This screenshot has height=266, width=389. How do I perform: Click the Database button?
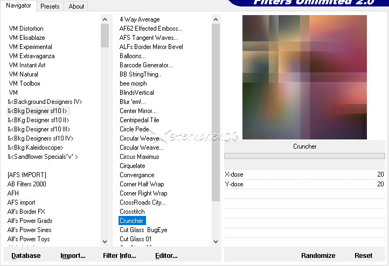pos(26,256)
